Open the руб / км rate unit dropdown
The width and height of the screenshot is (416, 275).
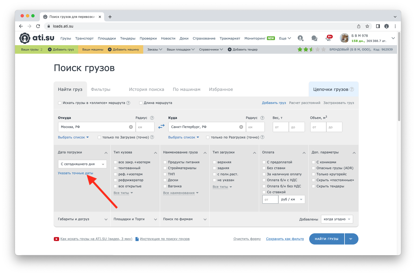[292, 199]
